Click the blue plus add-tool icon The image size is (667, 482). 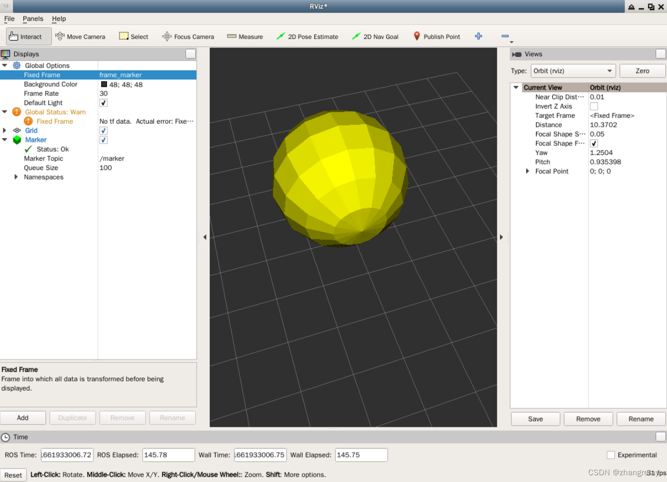coord(479,36)
